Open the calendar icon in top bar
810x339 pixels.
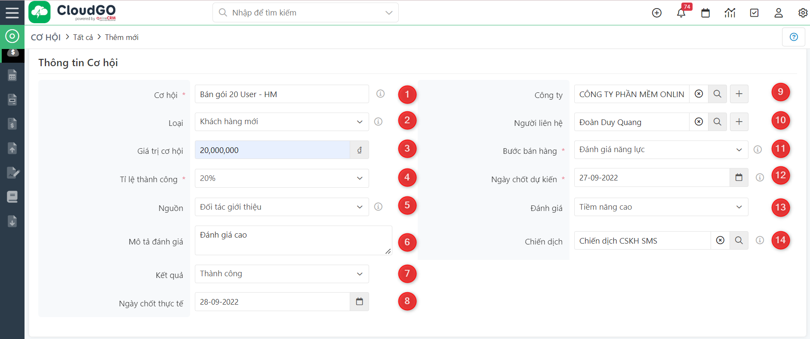coord(705,13)
